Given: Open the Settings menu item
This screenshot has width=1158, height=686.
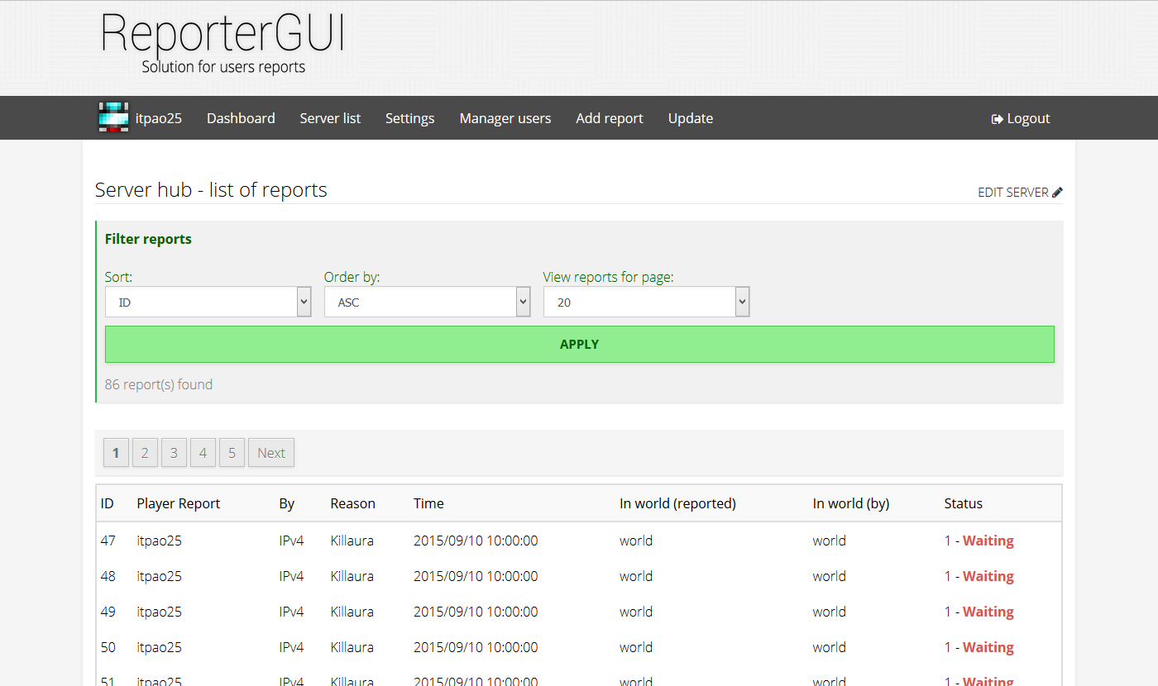Looking at the screenshot, I should pos(409,118).
